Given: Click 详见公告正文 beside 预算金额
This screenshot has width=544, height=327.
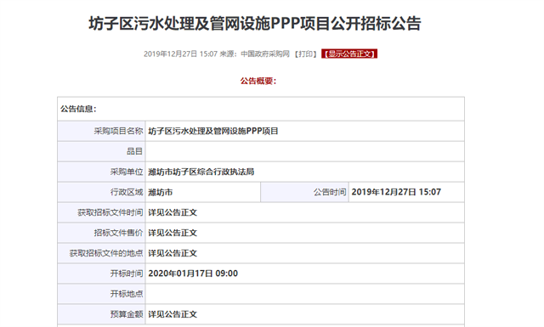Looking at the screenshot, I should point(173,314).
